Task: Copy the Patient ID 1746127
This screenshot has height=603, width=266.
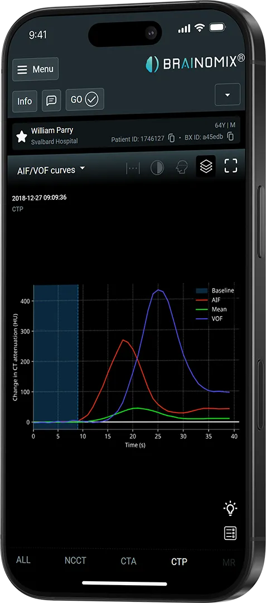Action: pyautogui.click(x=172, y=138)
